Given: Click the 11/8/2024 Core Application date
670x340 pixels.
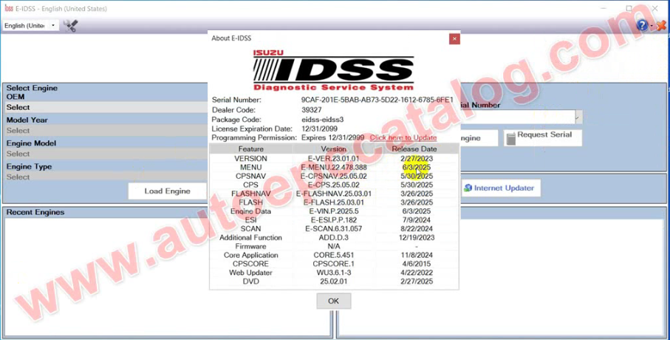Looking at the screenshot, I should 416,255.
